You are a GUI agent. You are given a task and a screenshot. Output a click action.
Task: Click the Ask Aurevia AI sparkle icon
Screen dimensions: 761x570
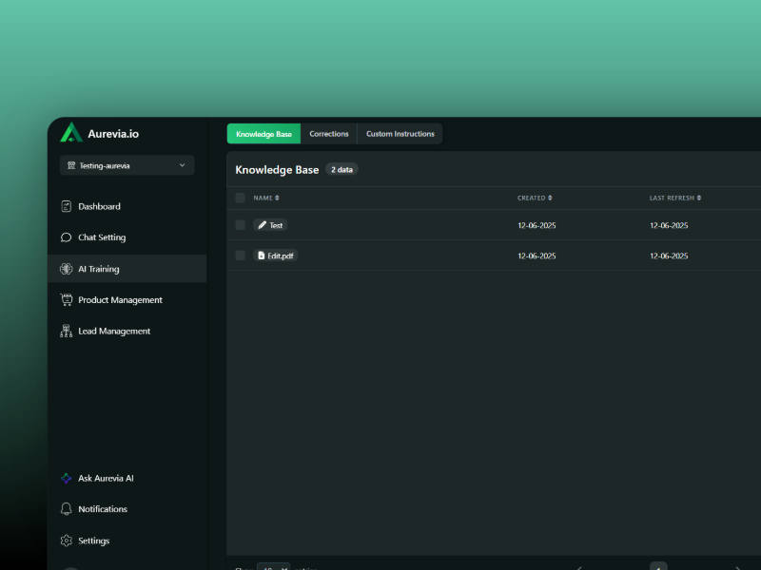(67, 479)
